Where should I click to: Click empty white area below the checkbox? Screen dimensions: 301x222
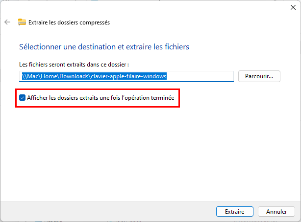[150, 153]
